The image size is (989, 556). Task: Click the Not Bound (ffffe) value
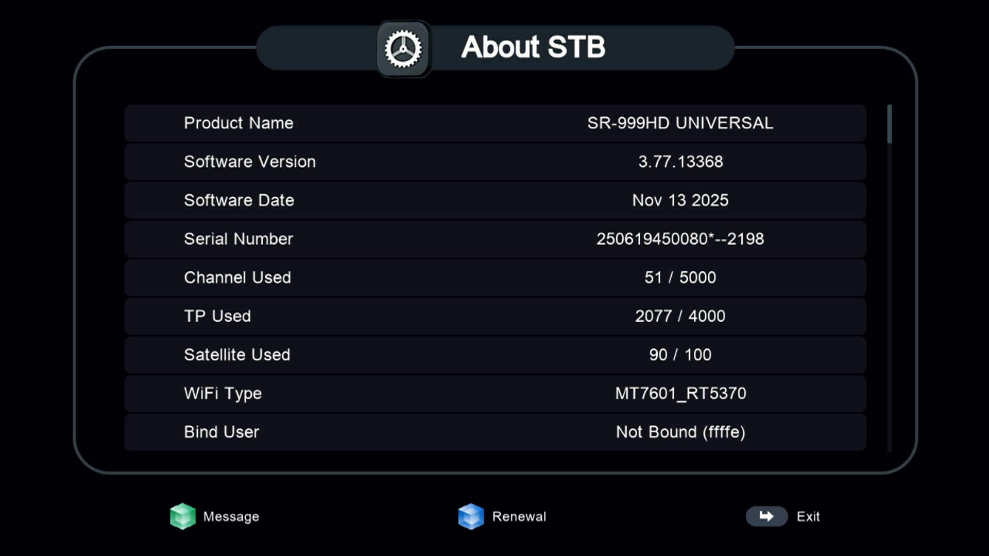point(680,432)
